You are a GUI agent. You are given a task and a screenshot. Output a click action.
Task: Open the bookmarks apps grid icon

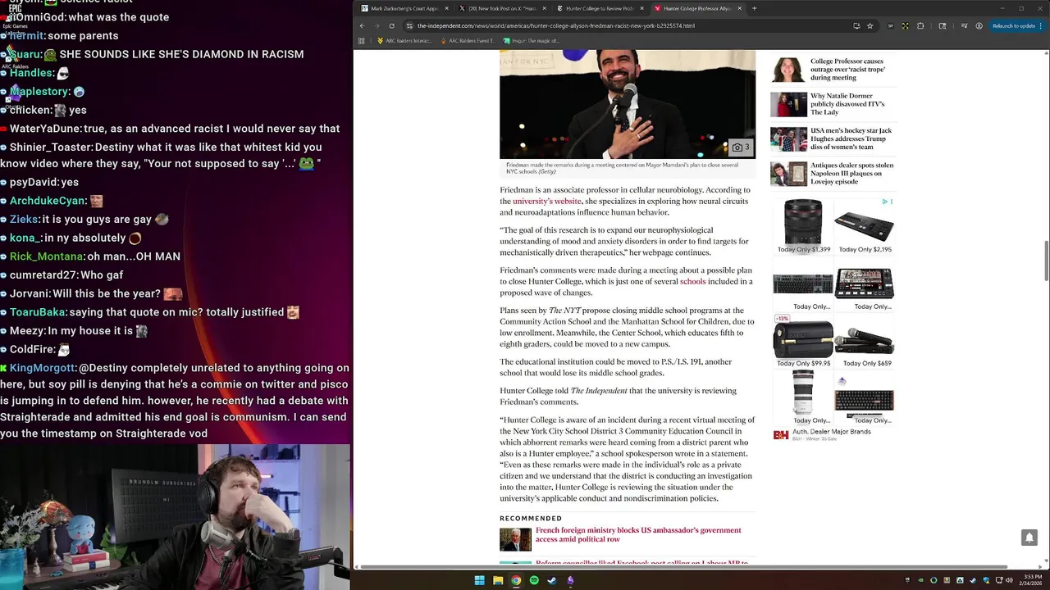[362, 40]
